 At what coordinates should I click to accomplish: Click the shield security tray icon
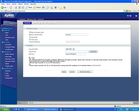point(119,109)
